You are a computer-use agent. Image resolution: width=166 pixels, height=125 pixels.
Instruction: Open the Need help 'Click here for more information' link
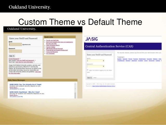tap(24, 62)
